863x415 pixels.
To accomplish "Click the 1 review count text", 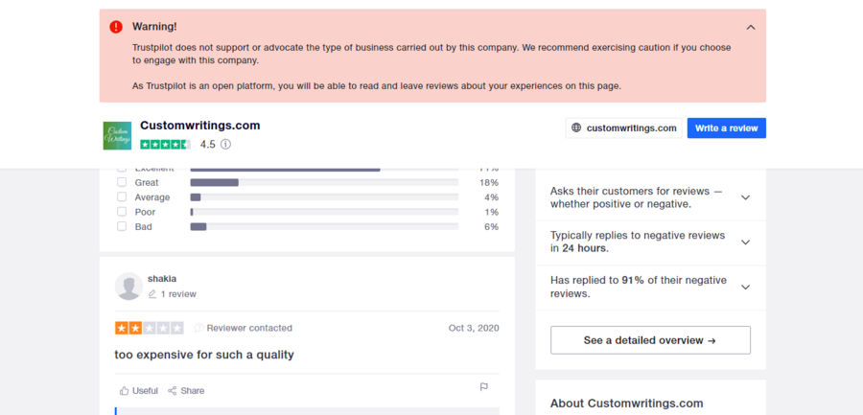I will coord(178,294).
